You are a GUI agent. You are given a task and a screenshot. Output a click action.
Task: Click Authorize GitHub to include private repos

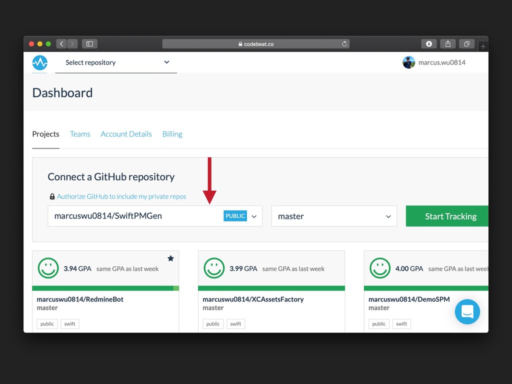pos(121,196)
